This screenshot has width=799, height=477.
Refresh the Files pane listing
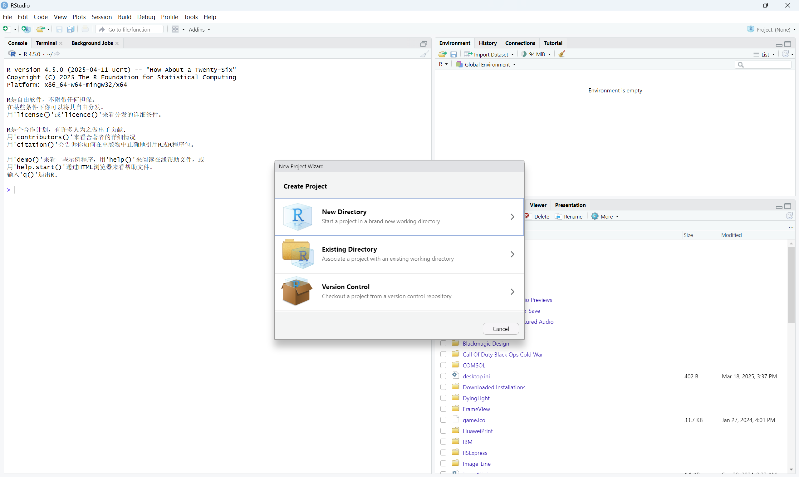789,216
